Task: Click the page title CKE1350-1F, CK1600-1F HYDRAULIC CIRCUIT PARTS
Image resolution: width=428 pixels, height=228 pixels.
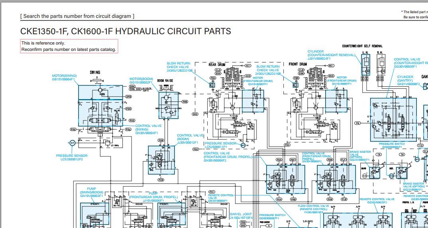Action: (x=126, y=31)
